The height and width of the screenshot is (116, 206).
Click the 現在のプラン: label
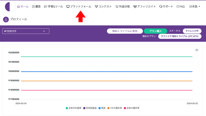[149, 36]
